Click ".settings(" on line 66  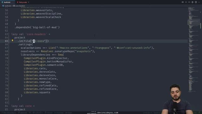click(25, 44)
